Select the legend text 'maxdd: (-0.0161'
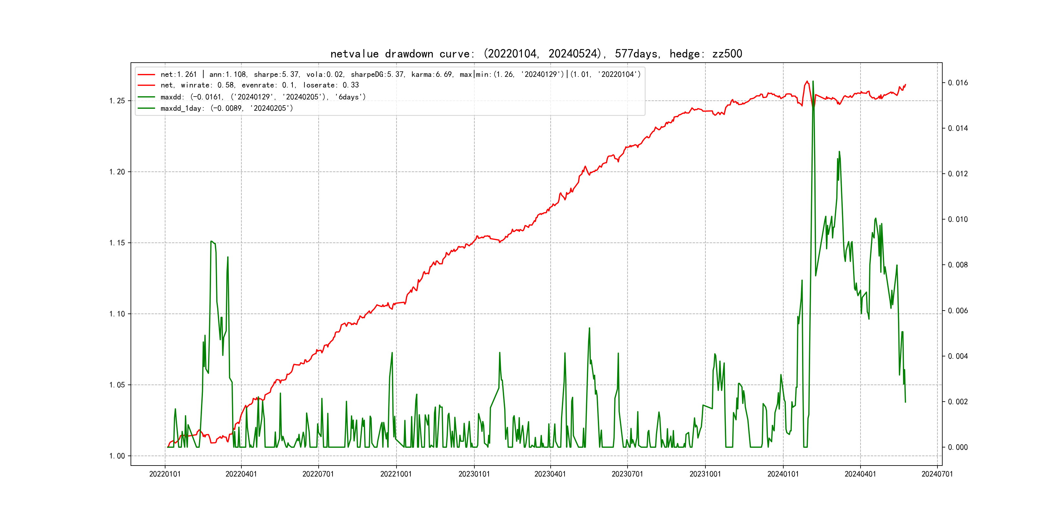Viewport: 1047px width, 523px height. click(263, 97)
